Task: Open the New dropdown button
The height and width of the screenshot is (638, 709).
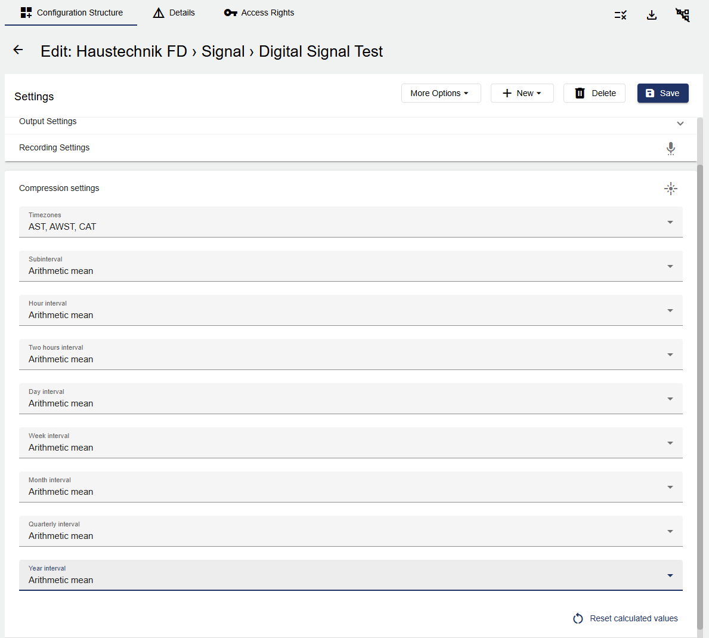Action: tap(522, 93)
